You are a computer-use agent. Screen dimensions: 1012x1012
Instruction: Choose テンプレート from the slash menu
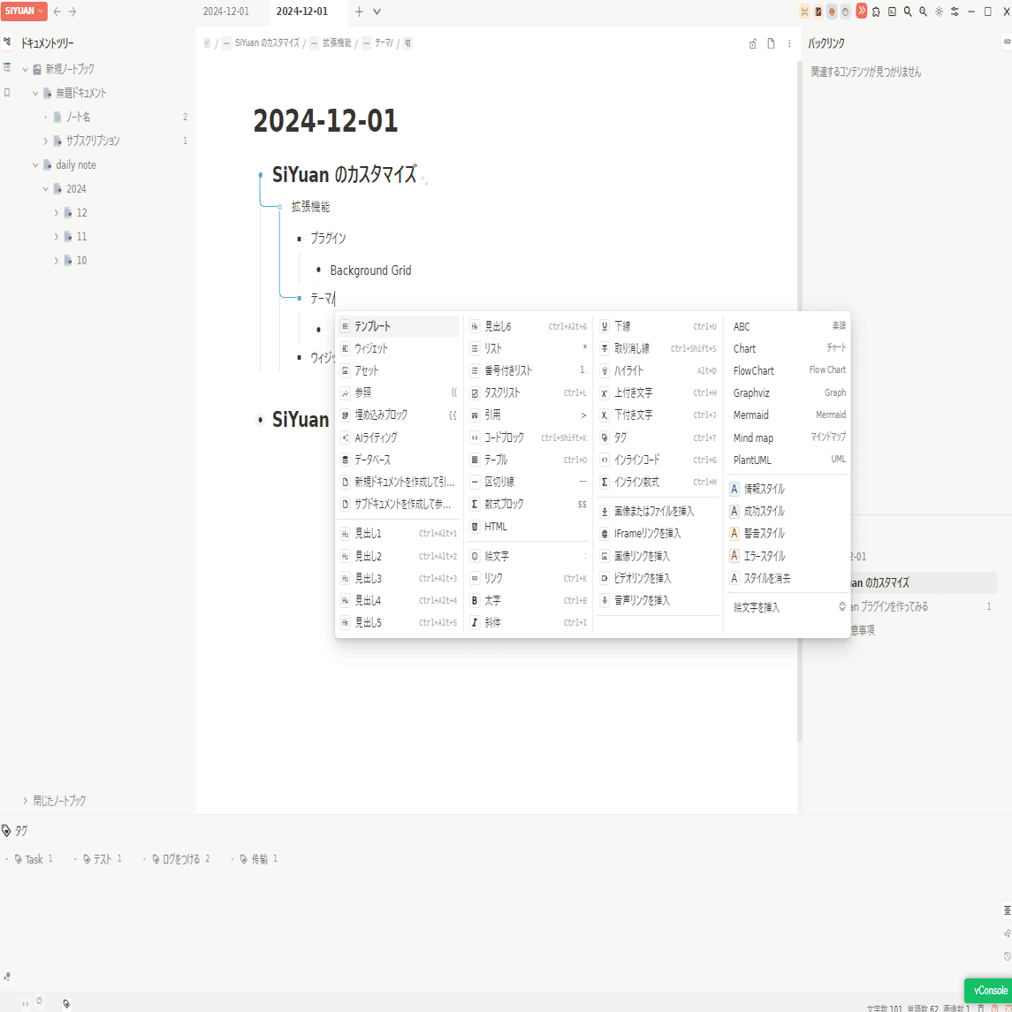pyautogui.click(x=399, y=326)
